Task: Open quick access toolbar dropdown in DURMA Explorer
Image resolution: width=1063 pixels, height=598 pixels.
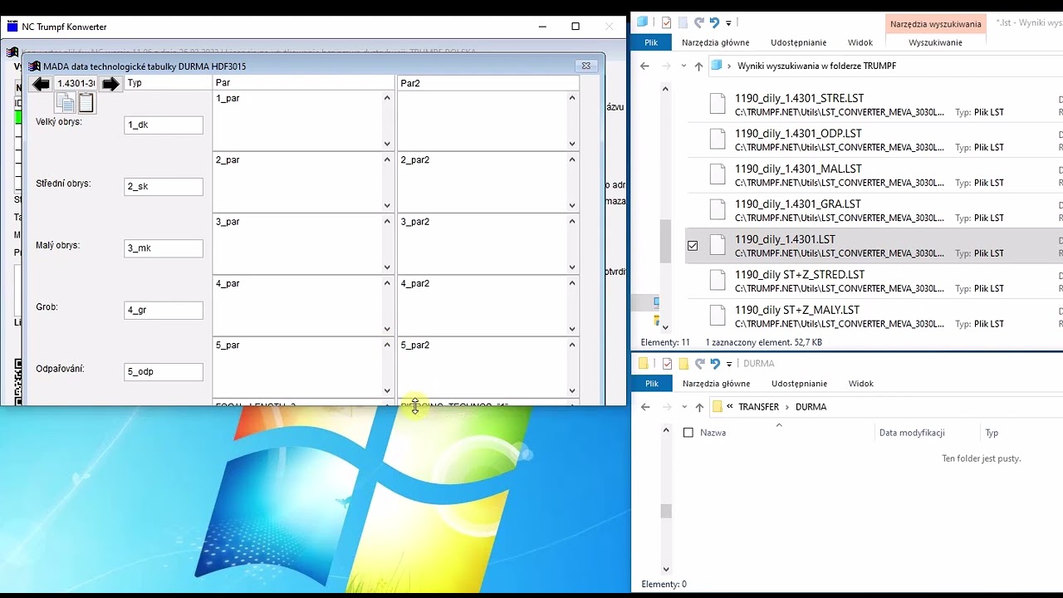Action: pyautogui.click(x=728, y=365)
